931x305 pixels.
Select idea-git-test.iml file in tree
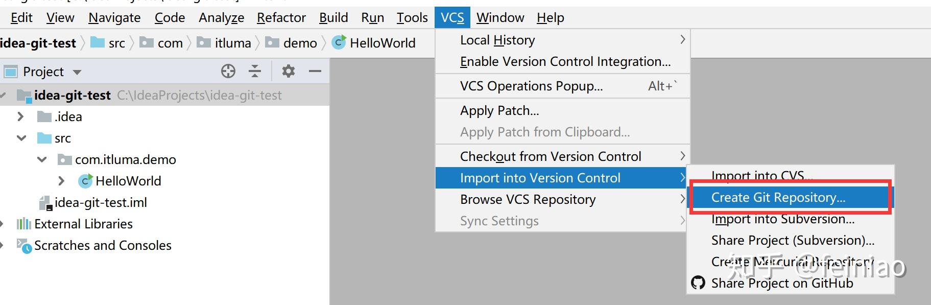click(100, 203)
